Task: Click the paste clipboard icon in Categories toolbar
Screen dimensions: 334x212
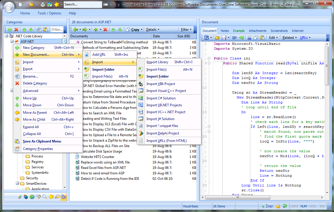Action: click(45, 30)
